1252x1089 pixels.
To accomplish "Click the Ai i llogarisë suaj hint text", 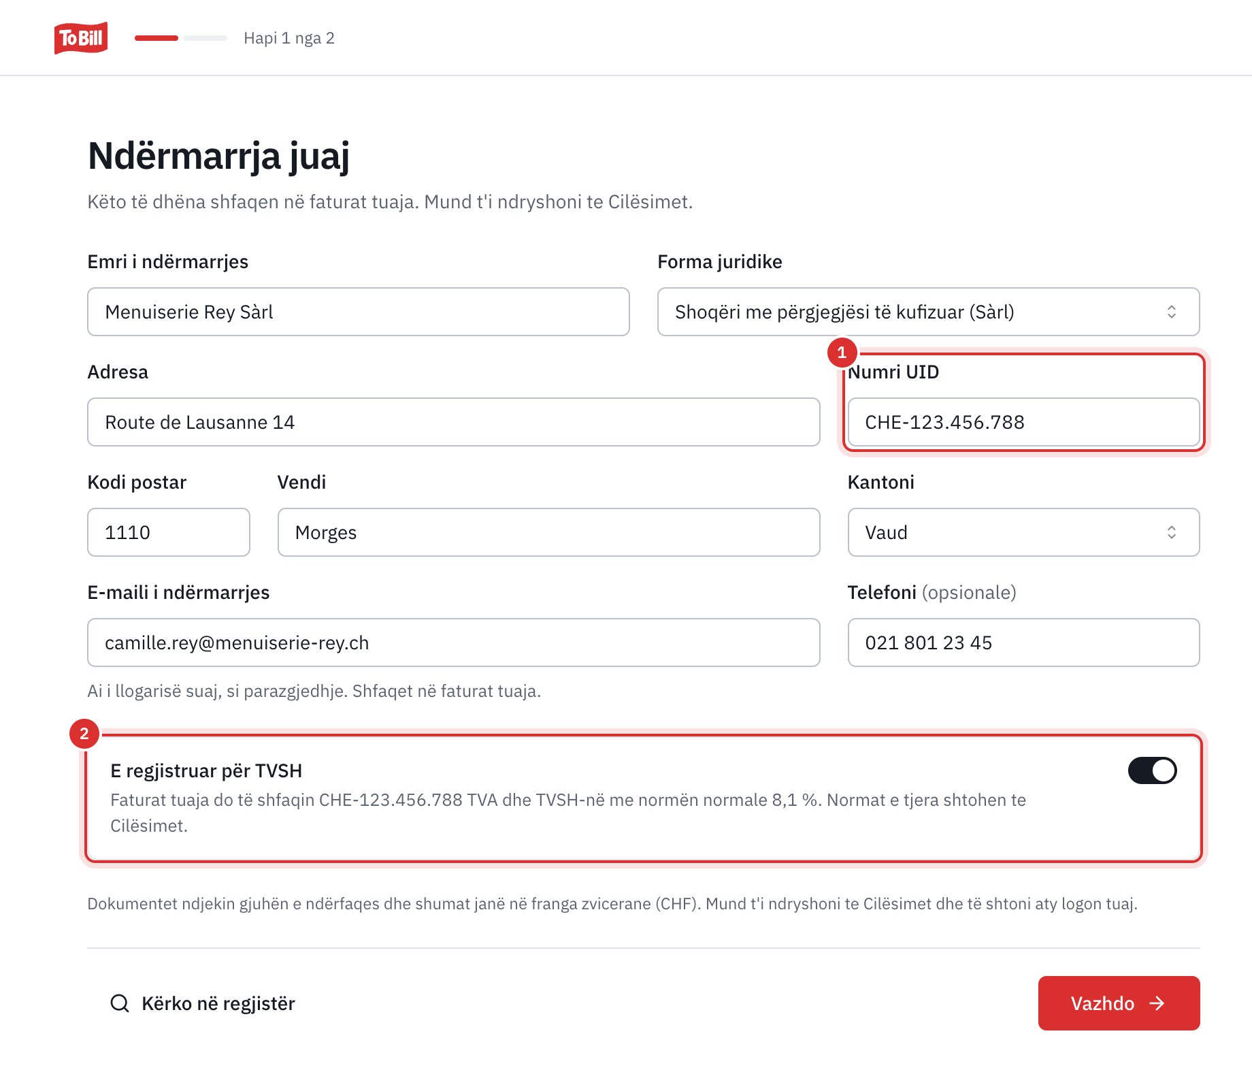I will pos(314,691).
